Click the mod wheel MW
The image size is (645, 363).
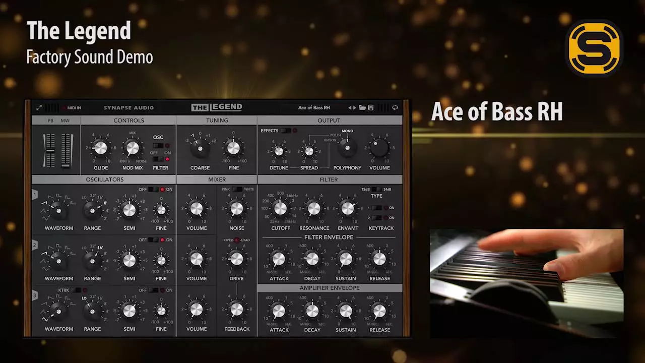[x=66, y=150]
